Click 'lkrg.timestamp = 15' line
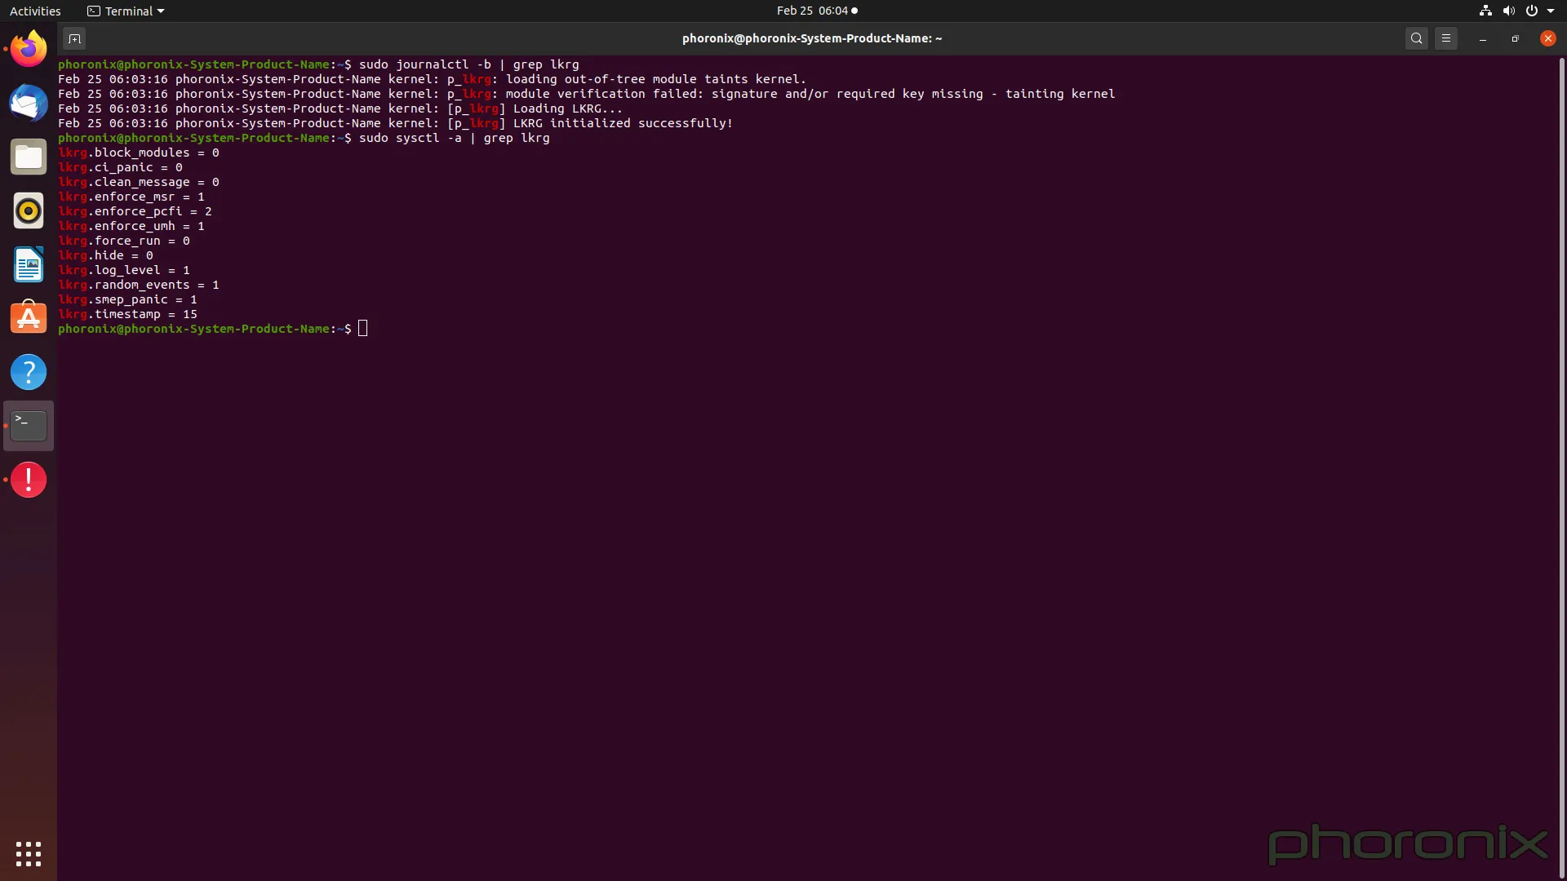 coord(127,314)
